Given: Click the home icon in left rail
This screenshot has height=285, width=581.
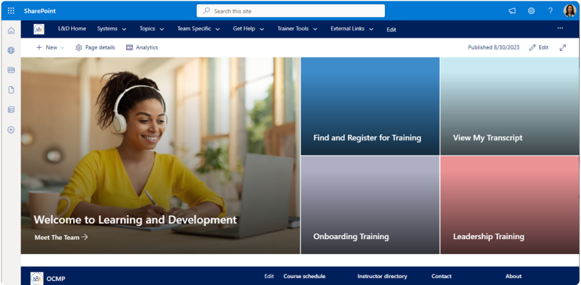Looking at the screenshot, I should pos(11,31).
